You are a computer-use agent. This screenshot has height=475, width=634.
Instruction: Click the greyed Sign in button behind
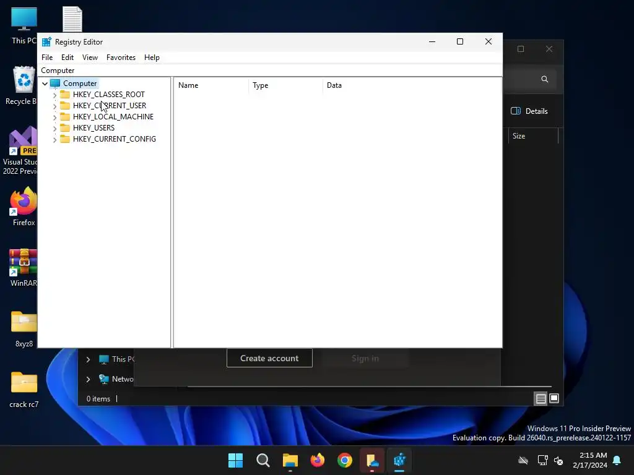pos(365,358)
